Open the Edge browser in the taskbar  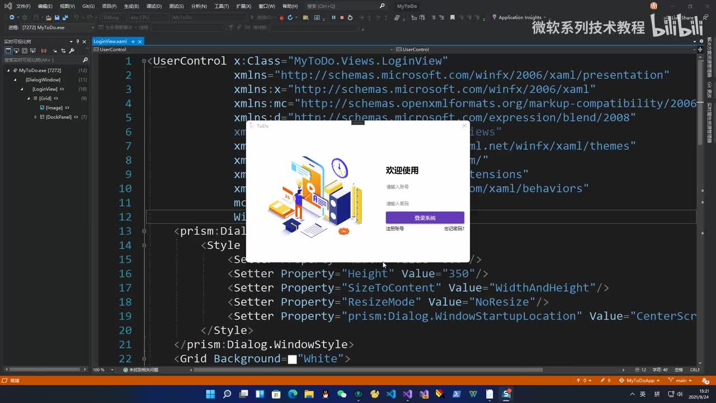293,394
